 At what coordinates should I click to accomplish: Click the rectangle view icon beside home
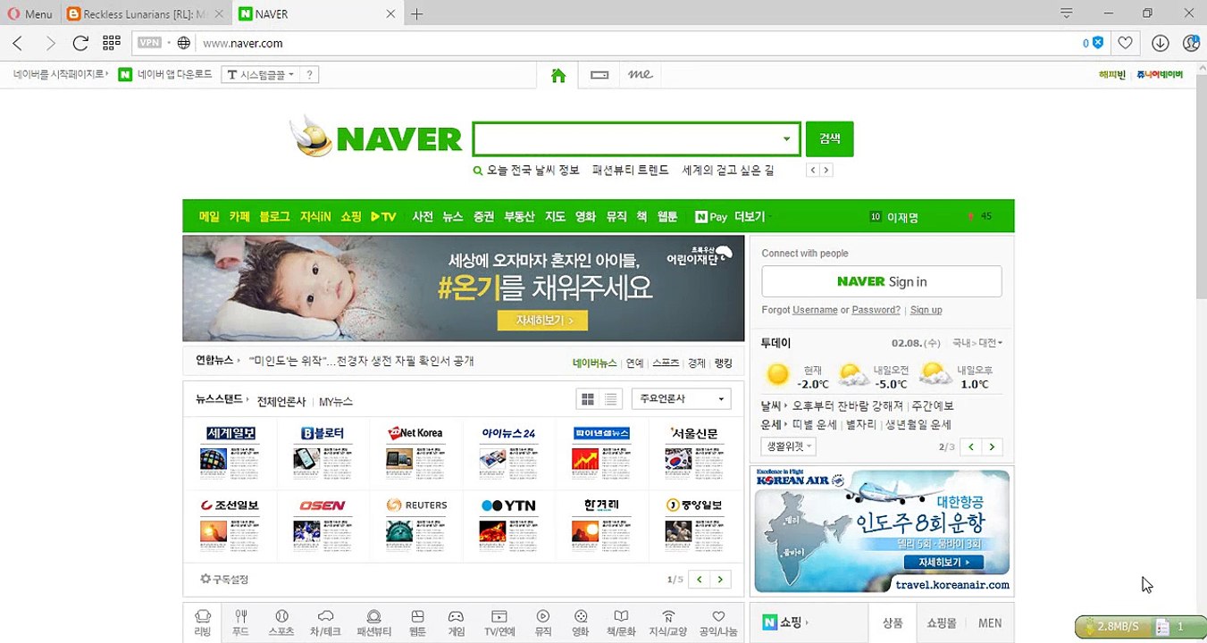point(599,76)
